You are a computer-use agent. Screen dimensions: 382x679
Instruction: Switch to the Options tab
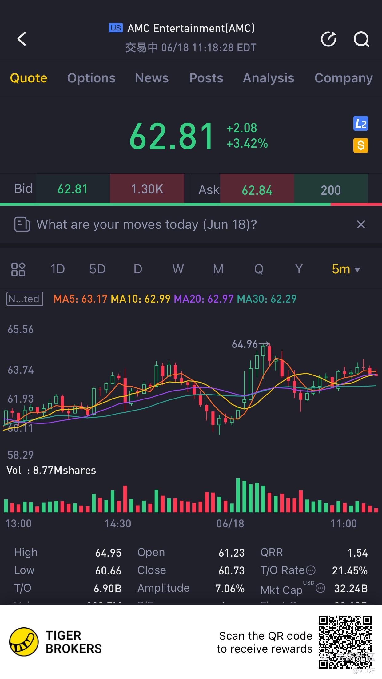click(x=91, y=78)
